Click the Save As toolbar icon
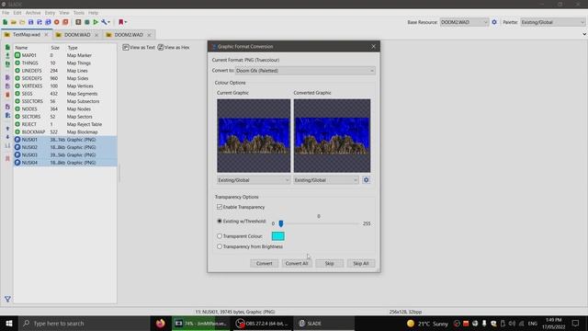588x331 pixels. coord(40,22)
